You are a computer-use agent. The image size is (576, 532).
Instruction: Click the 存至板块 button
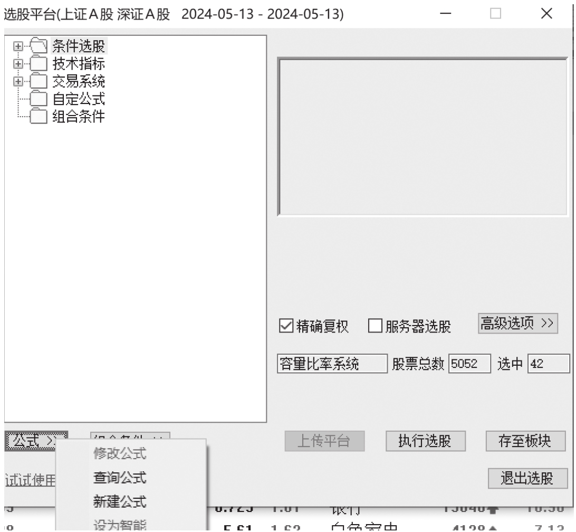coord(525,441)
